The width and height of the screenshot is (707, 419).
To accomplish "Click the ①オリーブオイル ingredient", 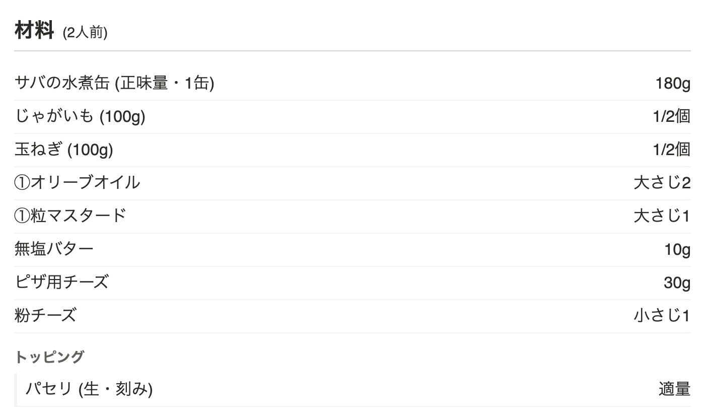I will (x=77, y=182).
